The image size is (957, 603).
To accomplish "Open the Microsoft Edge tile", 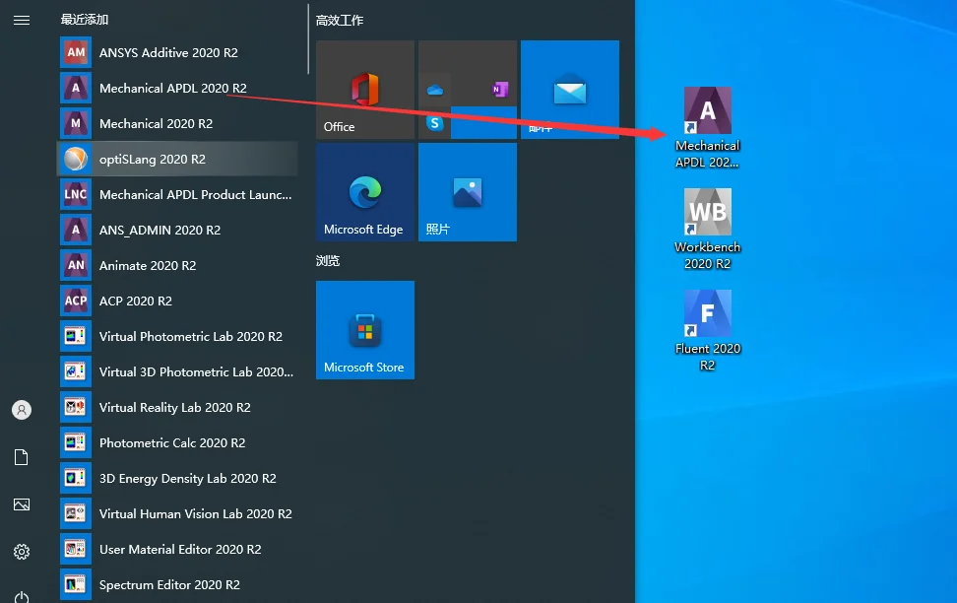I will coord(365,192).
